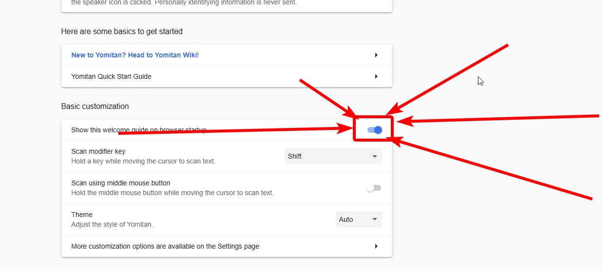The image size is (603, 271).
Task: Open More customization options on Settings page
Action: click(x=165, y=246)
